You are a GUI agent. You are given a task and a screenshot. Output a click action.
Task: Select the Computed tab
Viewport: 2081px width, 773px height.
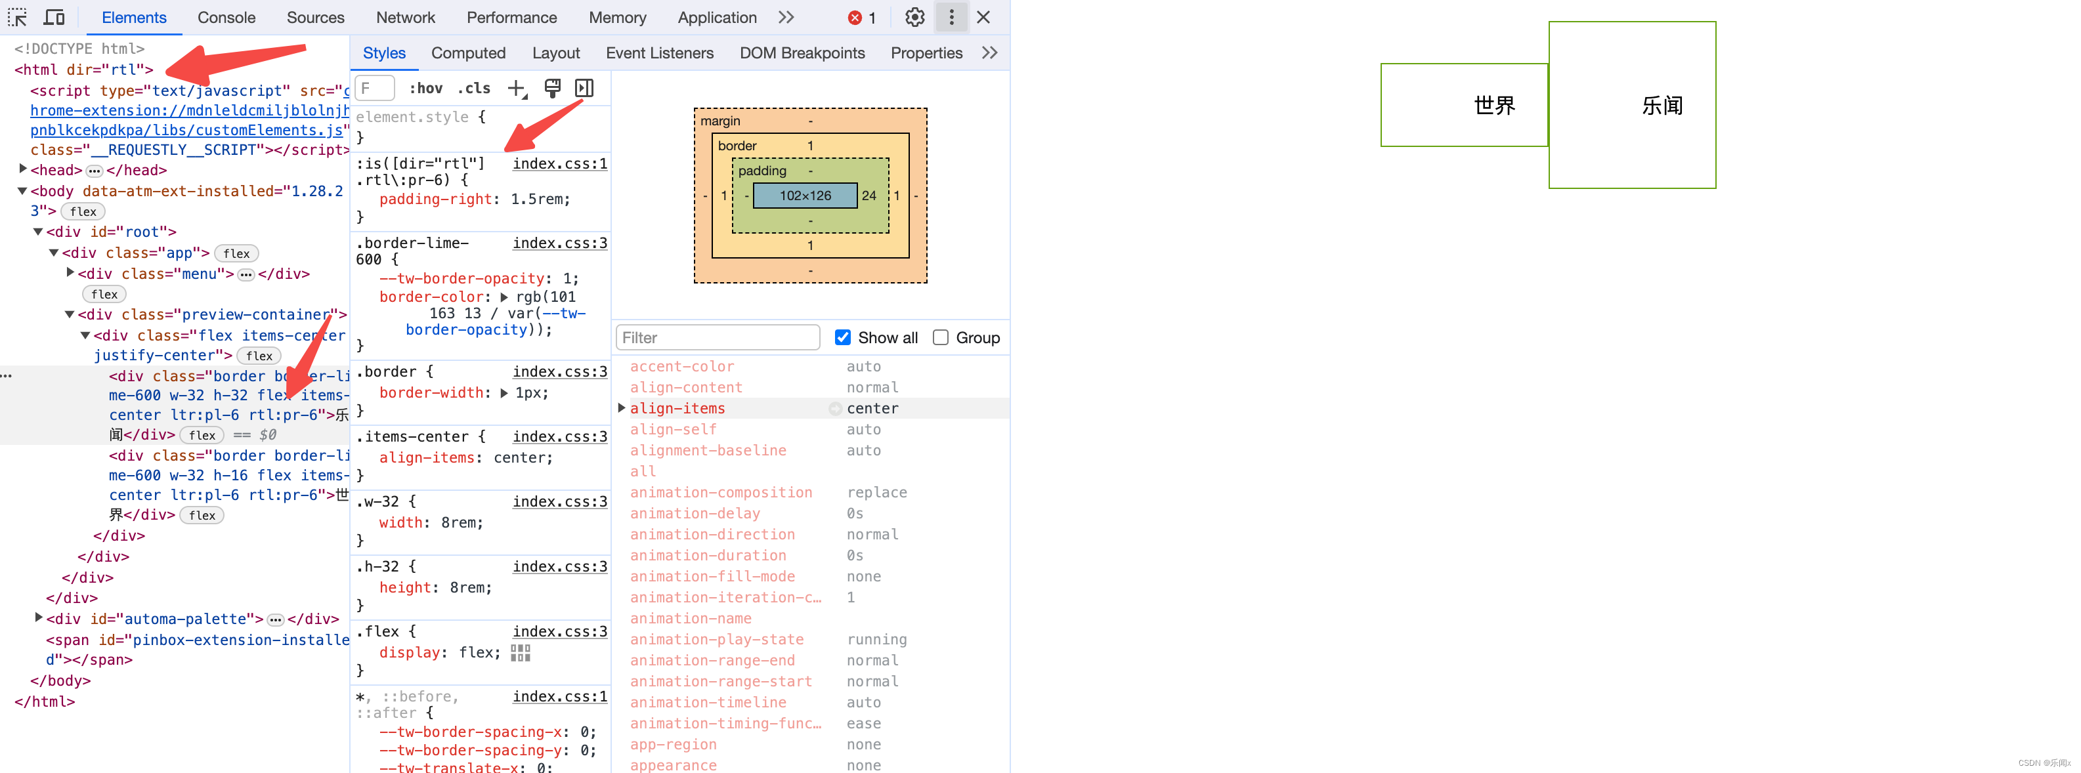468,52
